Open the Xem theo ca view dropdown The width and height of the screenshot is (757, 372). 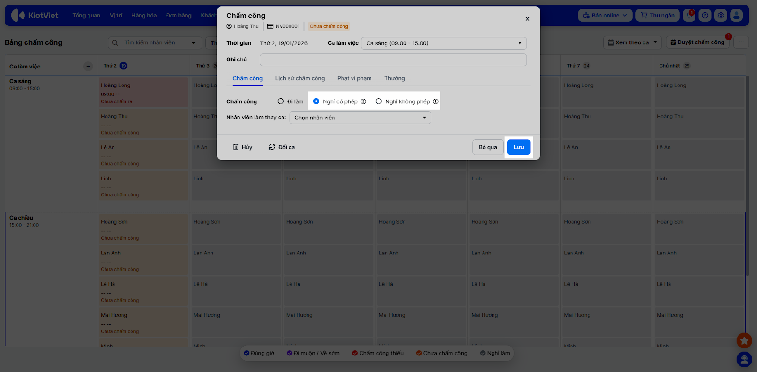633,42
